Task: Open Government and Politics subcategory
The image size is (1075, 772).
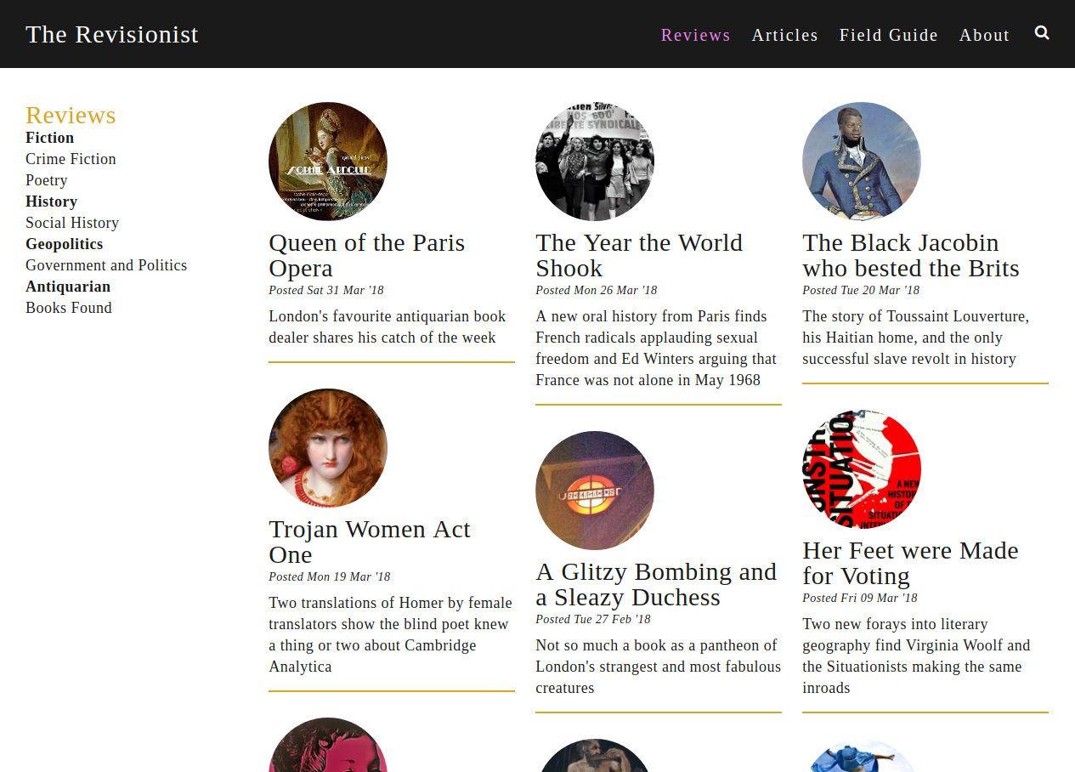Action: pyautogui.click(x=106, y=265)
